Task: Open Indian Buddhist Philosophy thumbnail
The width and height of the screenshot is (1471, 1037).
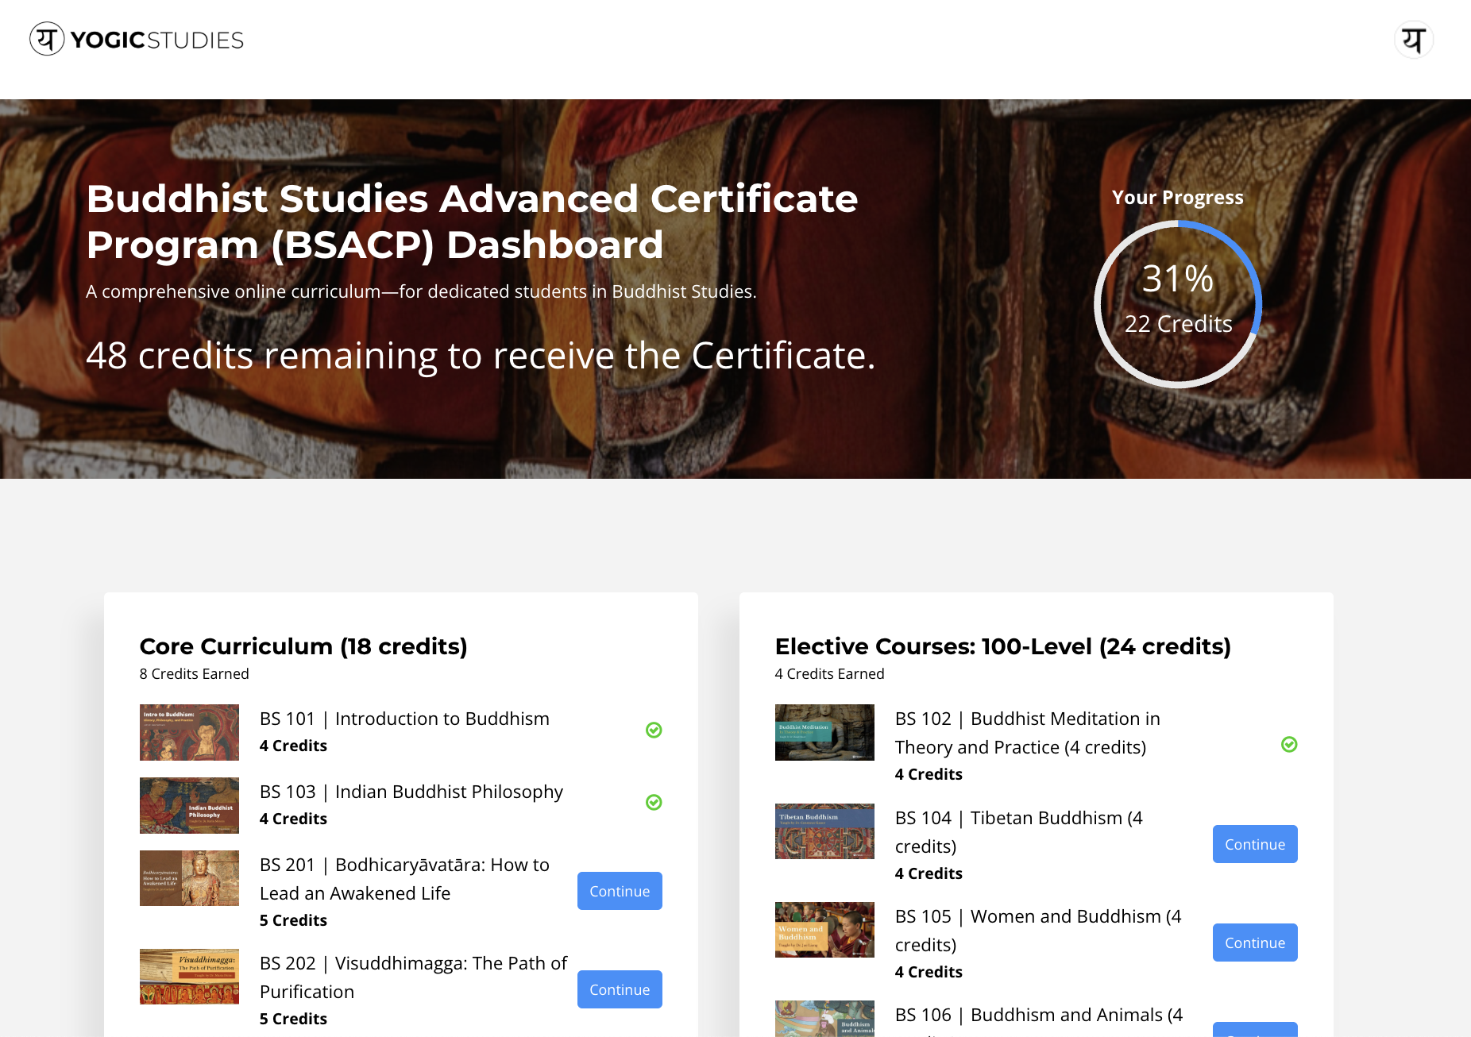Action: (189, 805)
